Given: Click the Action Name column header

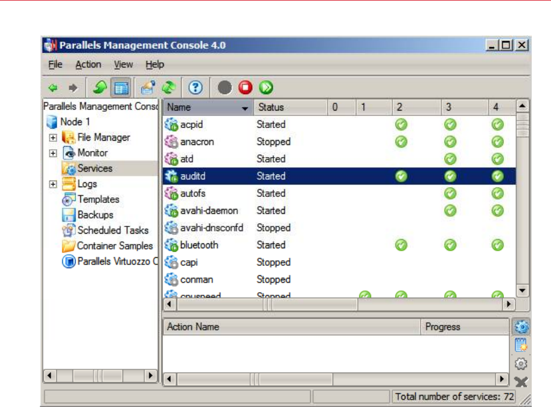Looking at the screenshot, I should [x=292, y=327].
